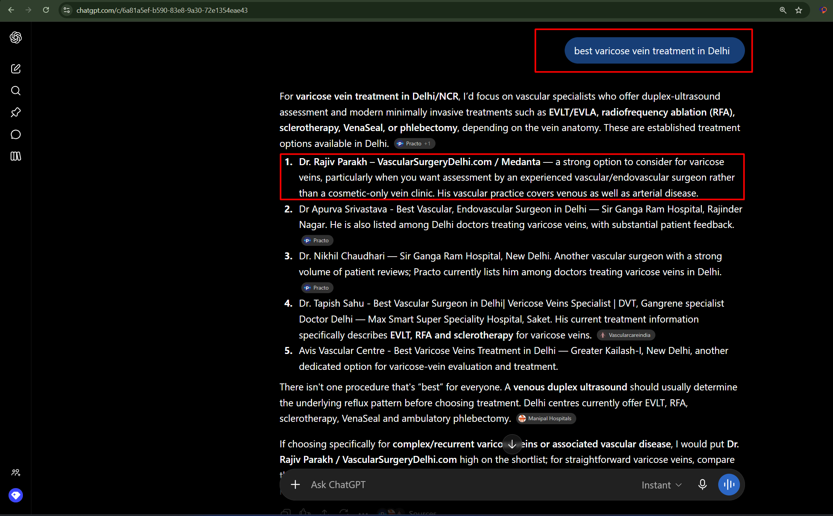This screenshot has height=516, width=833.
Task: Open the Practo +1 source chip
Action: point(415,143)
